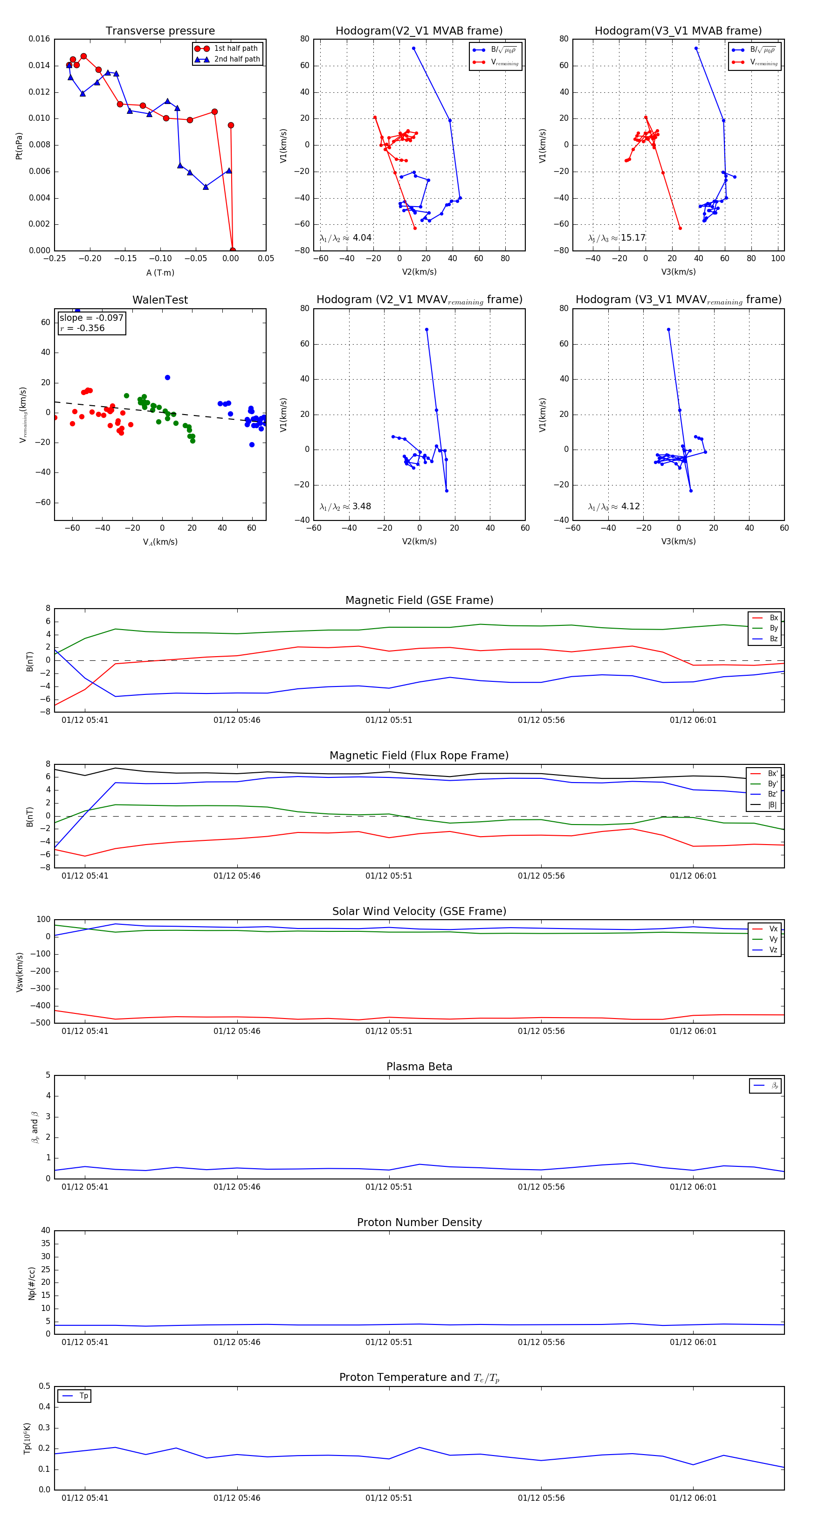This screenshot has height=1539, width=839.
Task: Select the "Magnetic Field (GSE Frame)" title
Action: [419, 600]
